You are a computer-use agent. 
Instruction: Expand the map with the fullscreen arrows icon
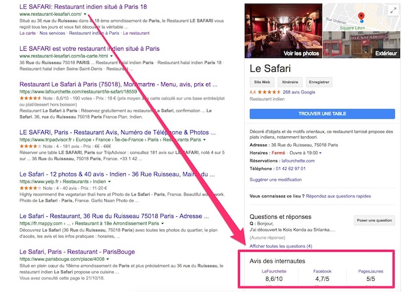coord(393,11)
